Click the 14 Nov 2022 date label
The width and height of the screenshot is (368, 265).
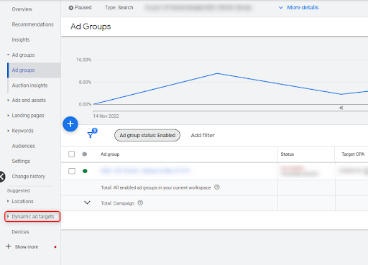pos(106,116)
